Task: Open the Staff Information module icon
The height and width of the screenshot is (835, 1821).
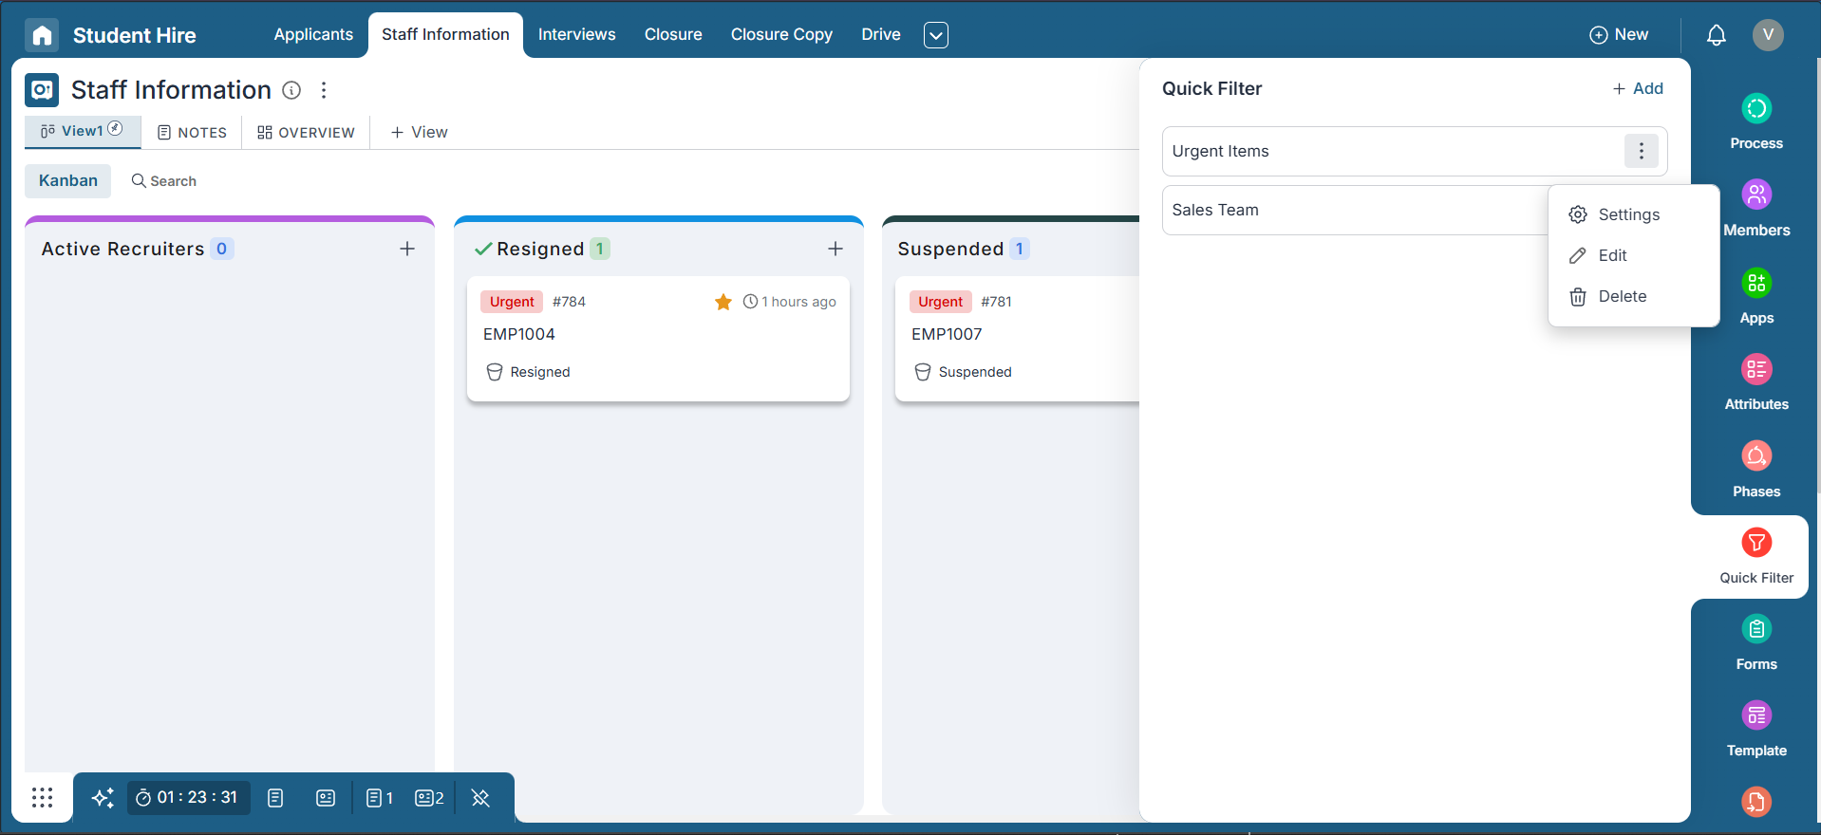Action: click(42, 90)
